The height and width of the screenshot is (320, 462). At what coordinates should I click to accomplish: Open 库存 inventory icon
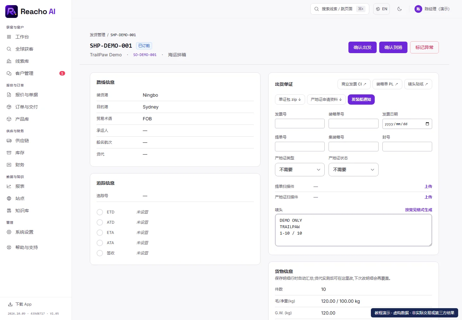click(x=9, y=153)
